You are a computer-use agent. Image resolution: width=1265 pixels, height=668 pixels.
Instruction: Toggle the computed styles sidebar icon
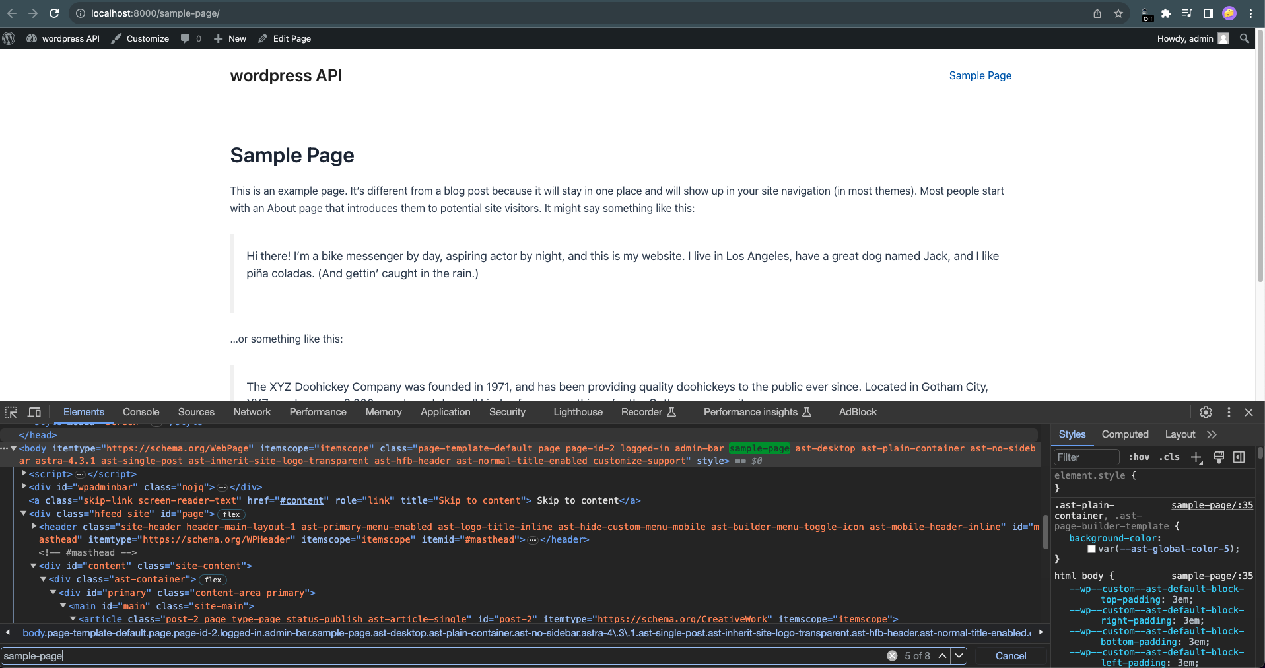1239,457
